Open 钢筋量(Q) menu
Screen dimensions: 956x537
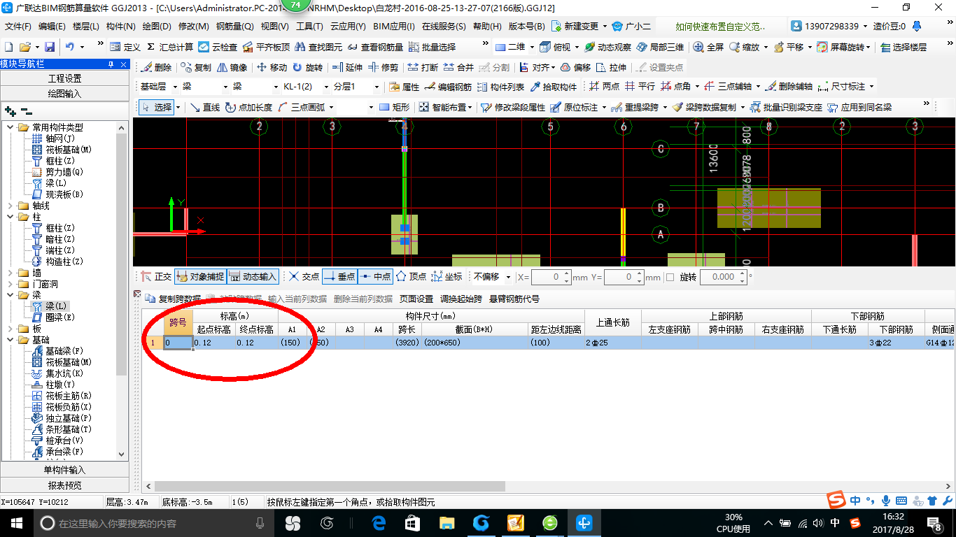(234, 26)
